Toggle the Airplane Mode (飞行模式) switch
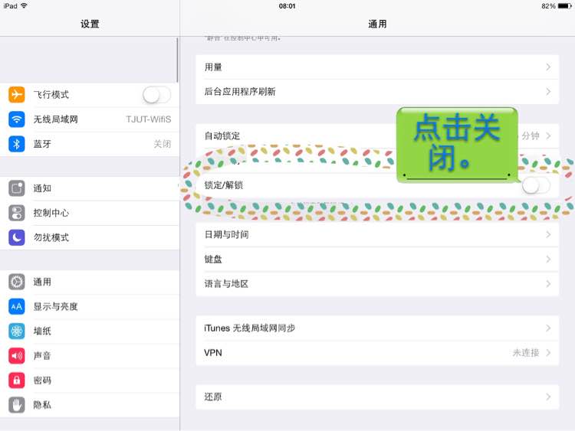The image size is (575, 431). click(x=157, y=95)
